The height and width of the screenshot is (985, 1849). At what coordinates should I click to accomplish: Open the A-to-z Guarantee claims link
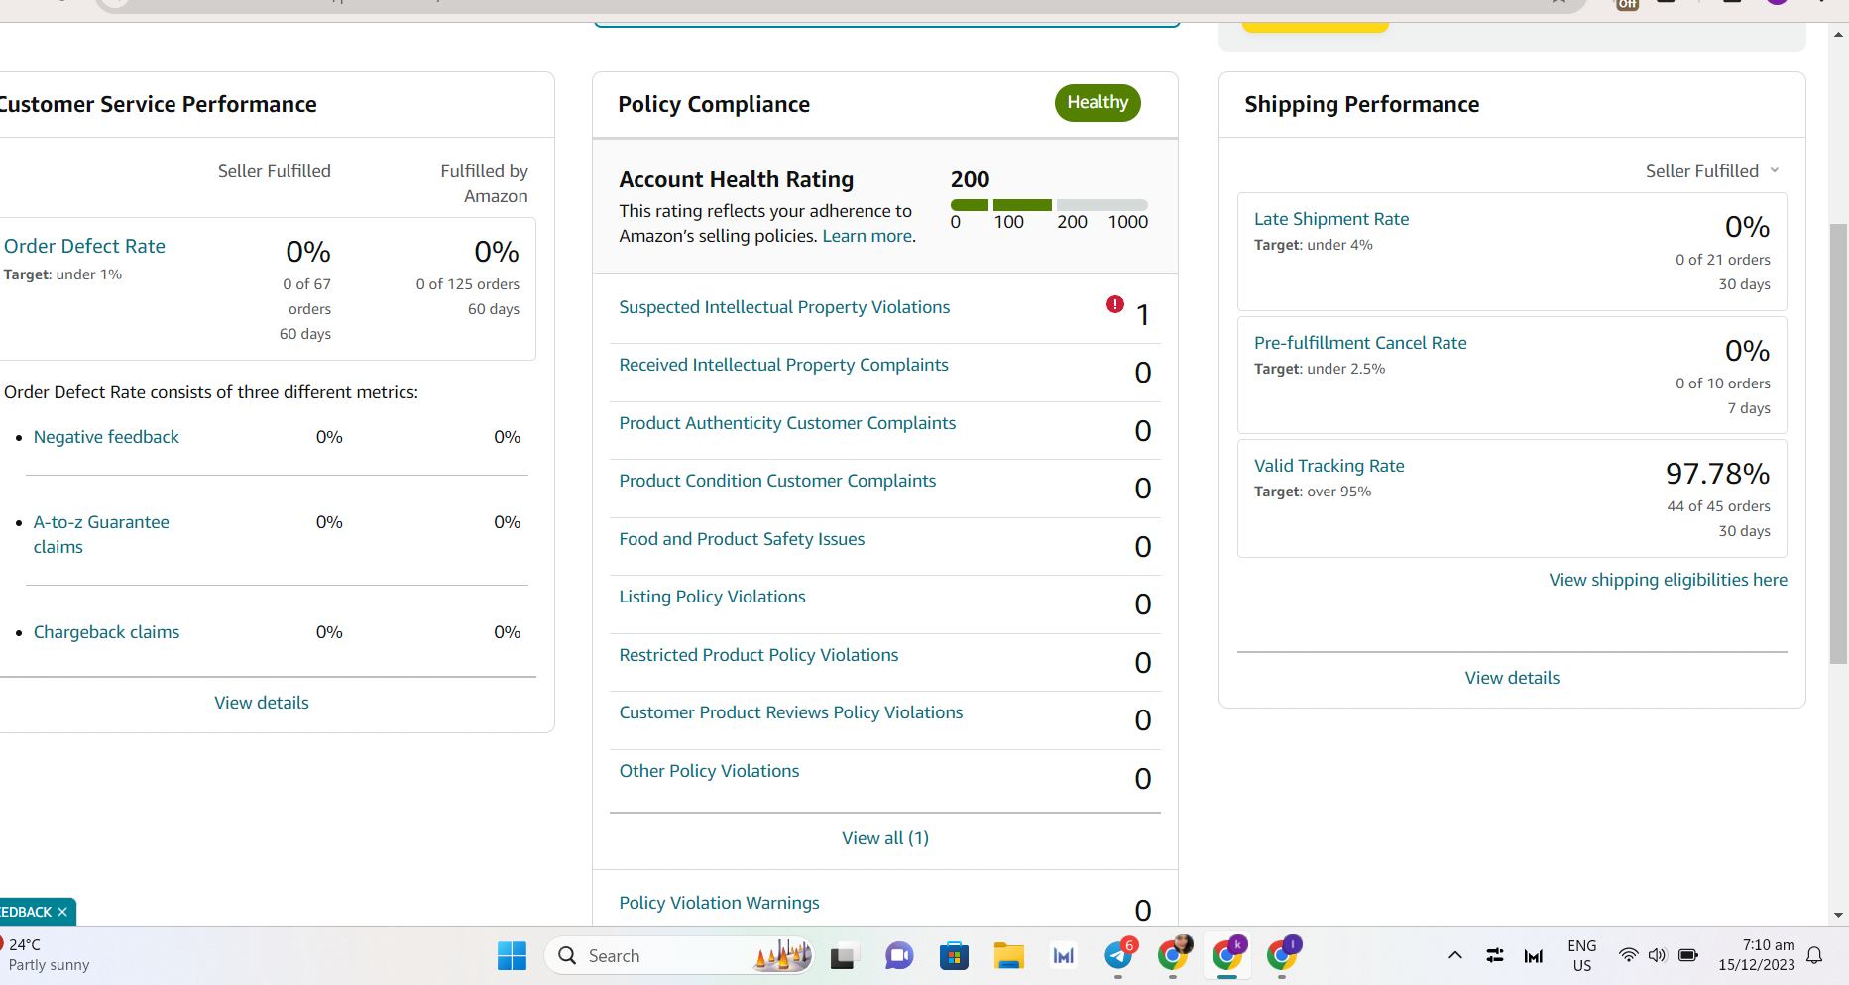pyautogui.click(x=101, y=534)
